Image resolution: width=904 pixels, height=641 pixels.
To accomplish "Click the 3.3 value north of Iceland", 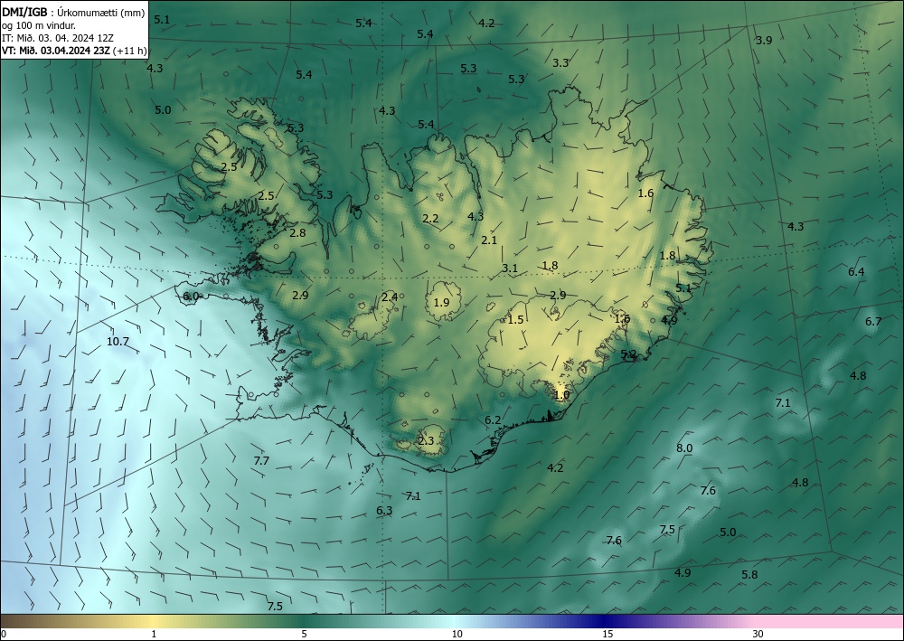I will click(x=560, y=62).
